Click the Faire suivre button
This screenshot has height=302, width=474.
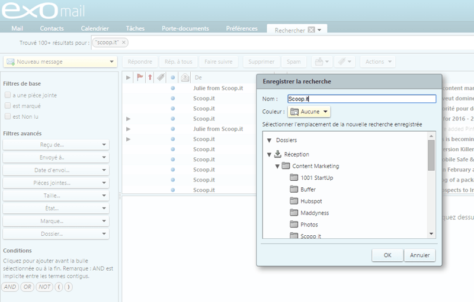point(218,61)
